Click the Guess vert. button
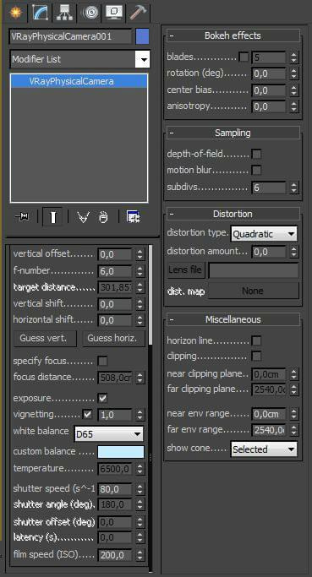Viewport: 312px width, 577px height. [45, 338]
